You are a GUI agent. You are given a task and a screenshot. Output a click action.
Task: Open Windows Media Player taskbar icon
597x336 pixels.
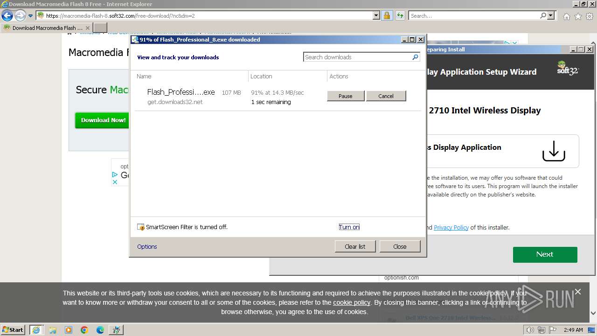pyautogui.click(x=69, y=329)
